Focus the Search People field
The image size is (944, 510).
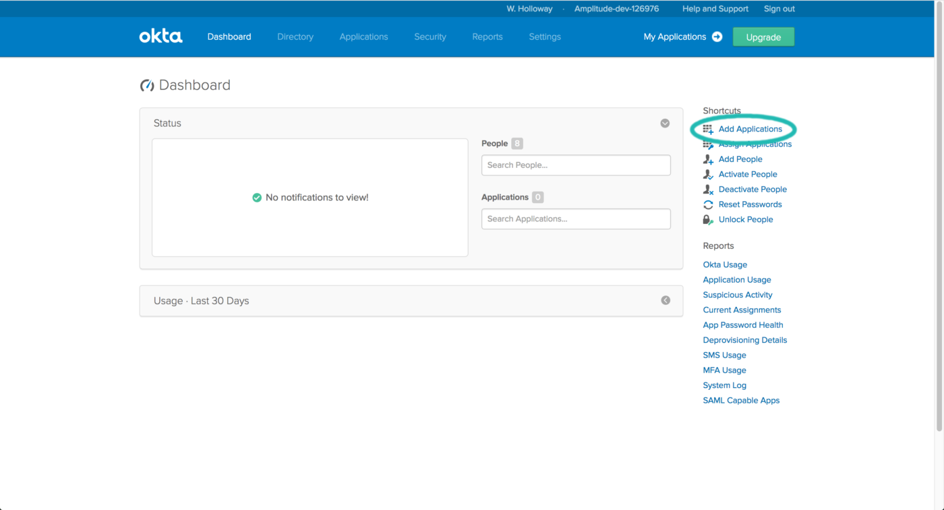pyautogui.click(x=576, y=165)
